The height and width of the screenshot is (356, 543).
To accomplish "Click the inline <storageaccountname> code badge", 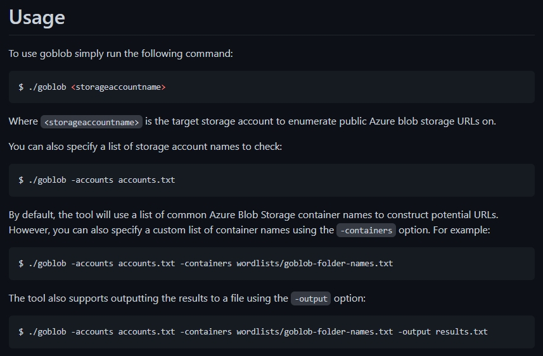I will coord(91,122).
